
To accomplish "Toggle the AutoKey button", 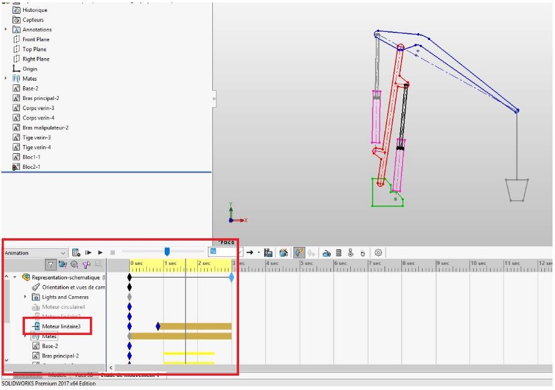I will [x=299, y=252].
